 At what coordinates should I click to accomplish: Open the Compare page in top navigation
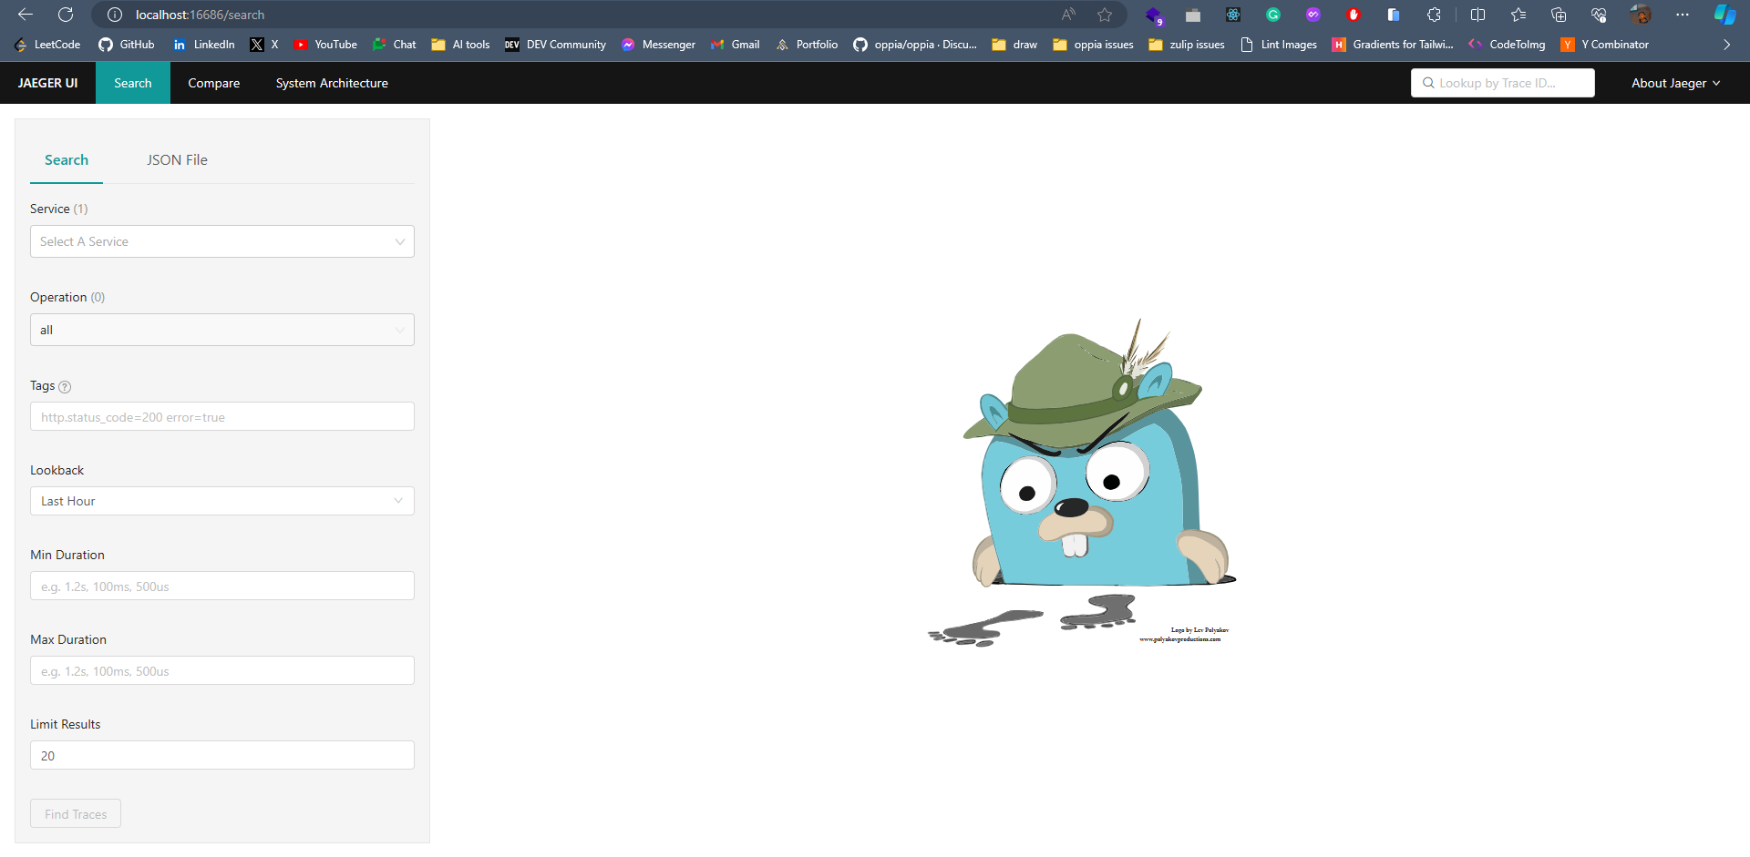(x=214, y=83)
